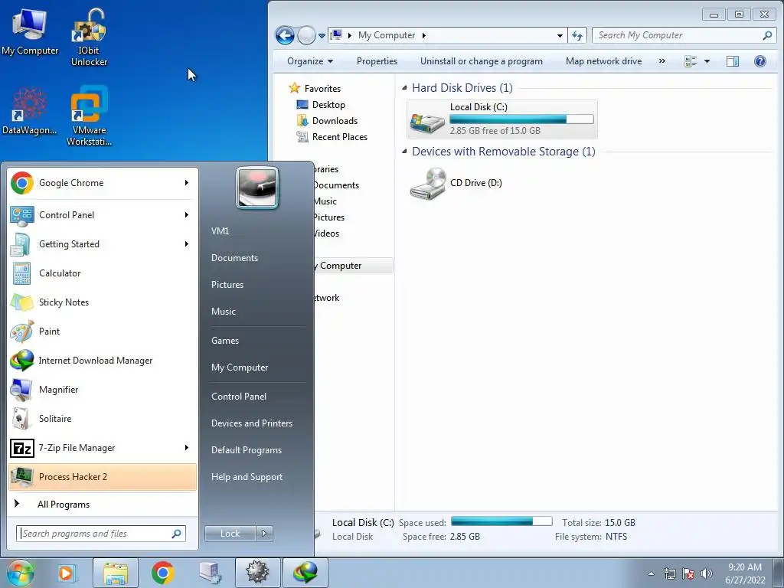Click Properties in Explorer toolbar

click(x=377, y=61)
